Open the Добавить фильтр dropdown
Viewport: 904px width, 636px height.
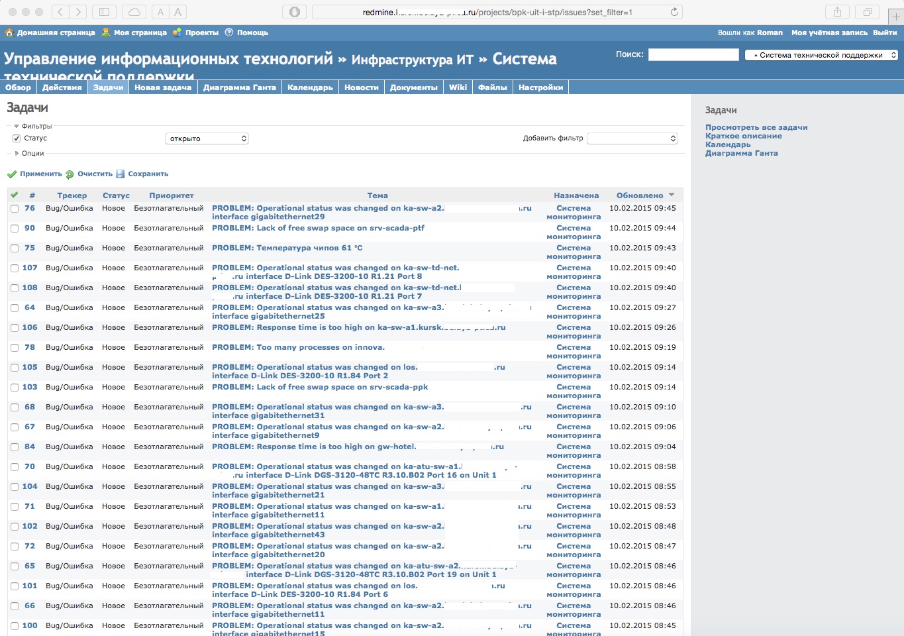pos(632,138)
